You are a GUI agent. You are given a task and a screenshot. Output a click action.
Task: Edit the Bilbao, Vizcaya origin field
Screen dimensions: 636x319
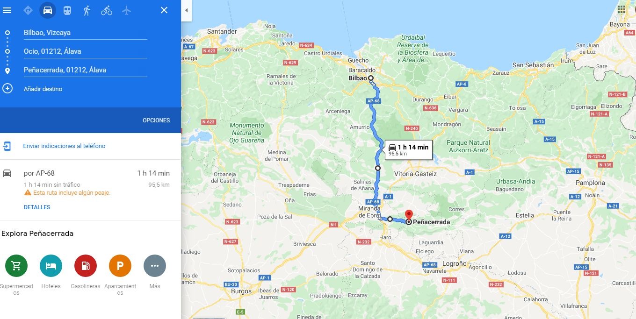[x=85, y=33]
